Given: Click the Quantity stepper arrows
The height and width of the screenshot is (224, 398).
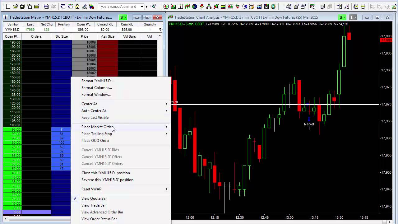Looking at the screenshot, I should pyautogui.click(x=160, y=30).
